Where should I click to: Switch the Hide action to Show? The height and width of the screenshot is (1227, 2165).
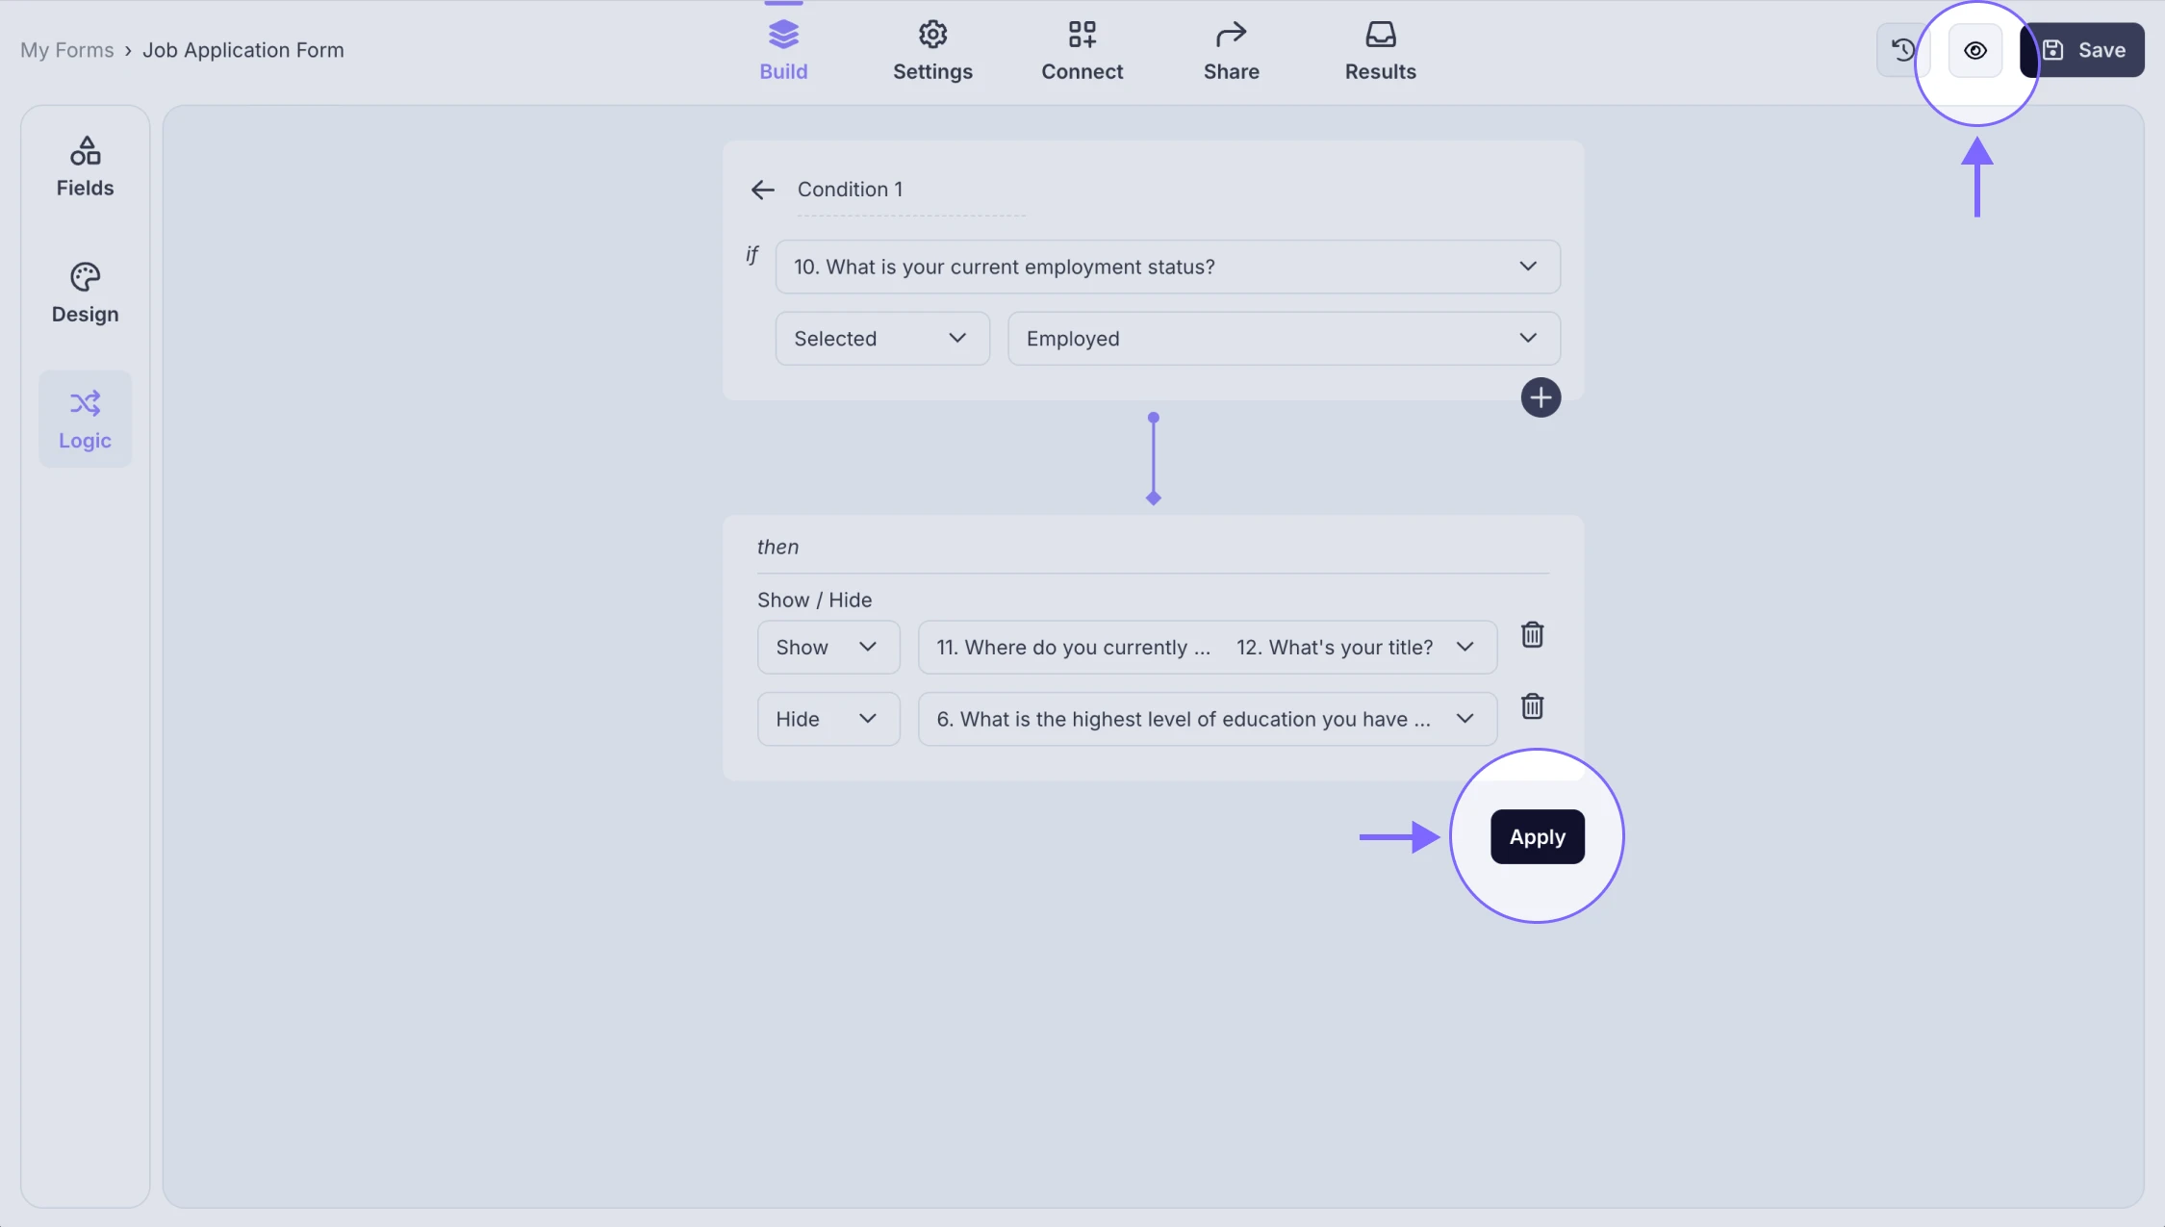click(x=828, y=718)
